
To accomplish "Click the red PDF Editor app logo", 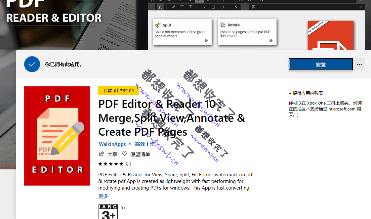I will pyautogui.click(x=57, y=136).
